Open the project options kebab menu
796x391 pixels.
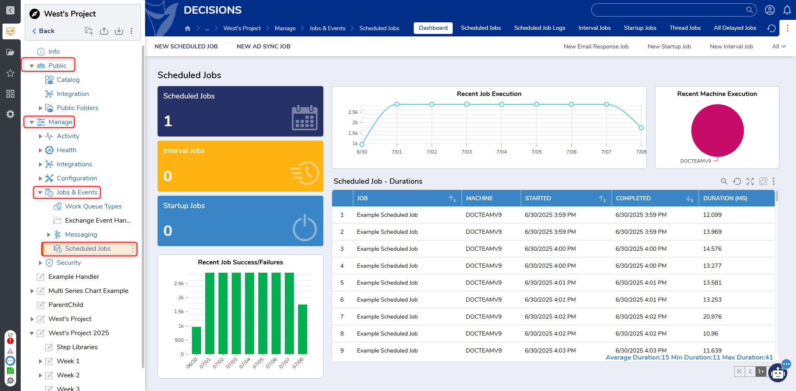pyautogui.click(x=131, y=31)
